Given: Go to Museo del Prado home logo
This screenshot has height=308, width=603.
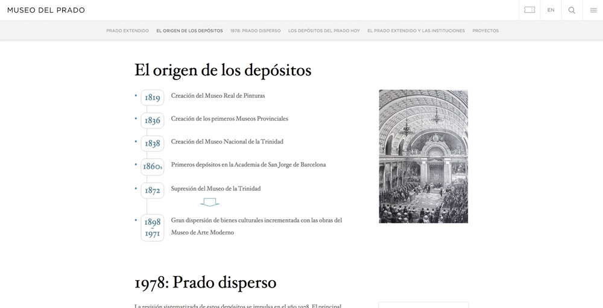Looking at the screenshot, I should 46,10.
